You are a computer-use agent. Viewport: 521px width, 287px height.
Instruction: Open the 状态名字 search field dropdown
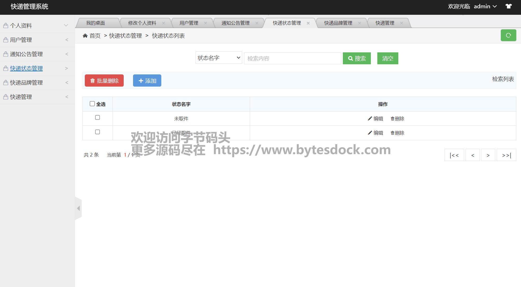pos(219,58)
